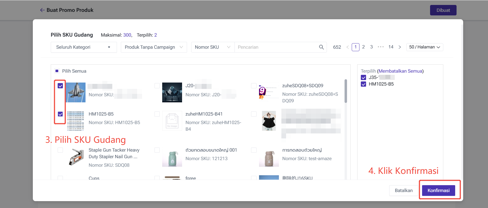Go to page 2 of results
Viewport: 488px width, 208px height.
pyautogui.click(x=363, y=47)
